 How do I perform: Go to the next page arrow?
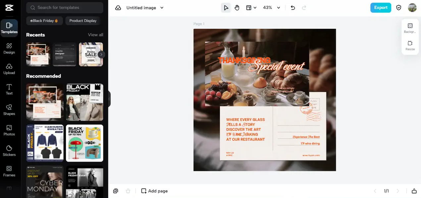pos(398,191)
